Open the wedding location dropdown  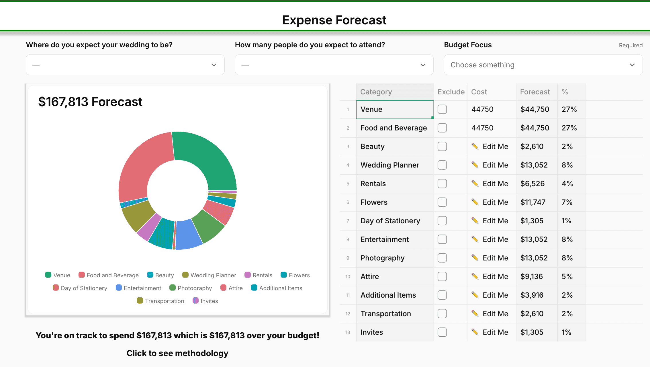coord(125,65)
